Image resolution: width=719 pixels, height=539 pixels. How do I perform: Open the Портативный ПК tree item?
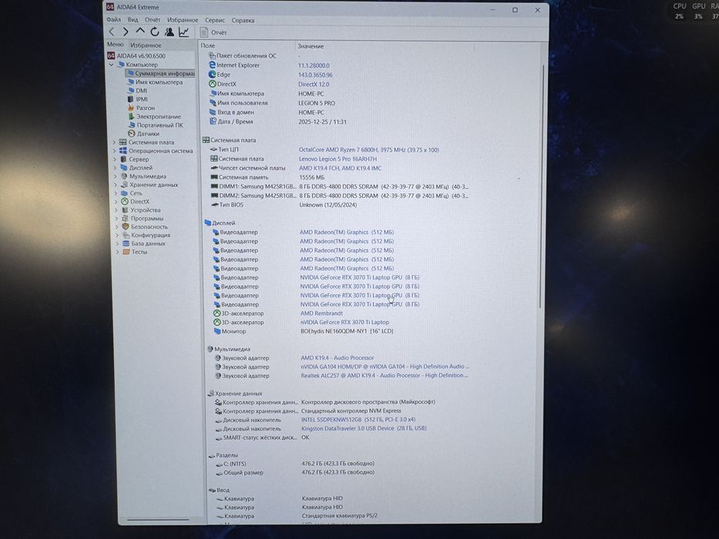pyautogui.click(x=156, y=125)
